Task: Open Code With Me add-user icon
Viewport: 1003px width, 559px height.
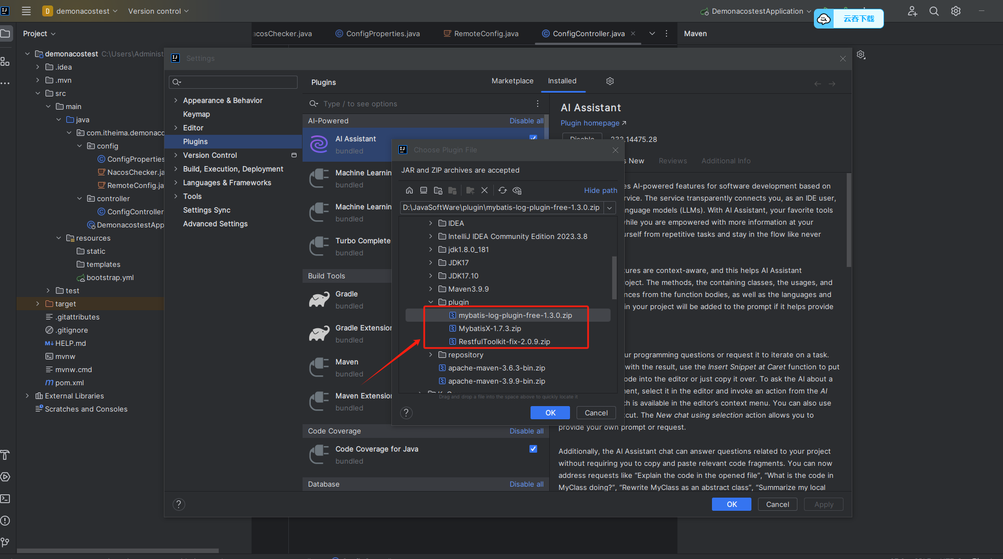Action: point(912,11)
